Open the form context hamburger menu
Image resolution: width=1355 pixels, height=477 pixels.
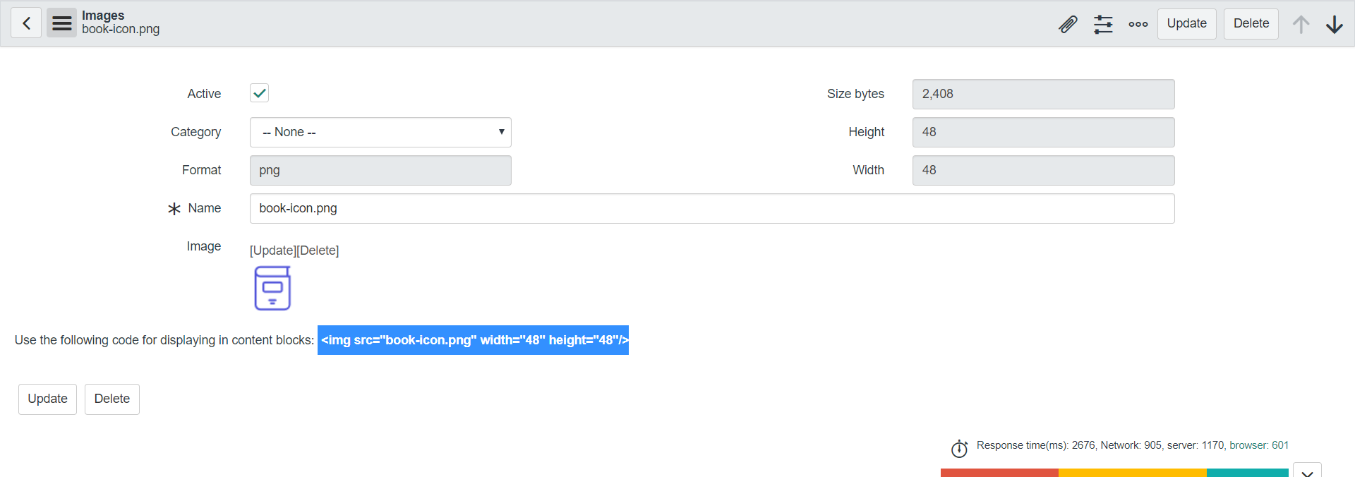62,23
